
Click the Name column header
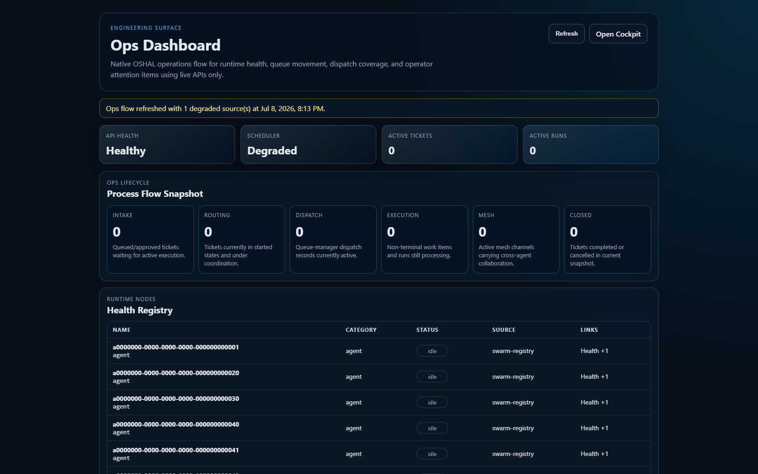click(122, 330)
